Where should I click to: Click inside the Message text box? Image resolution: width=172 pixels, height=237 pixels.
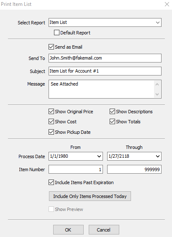(x=101, y=89)
